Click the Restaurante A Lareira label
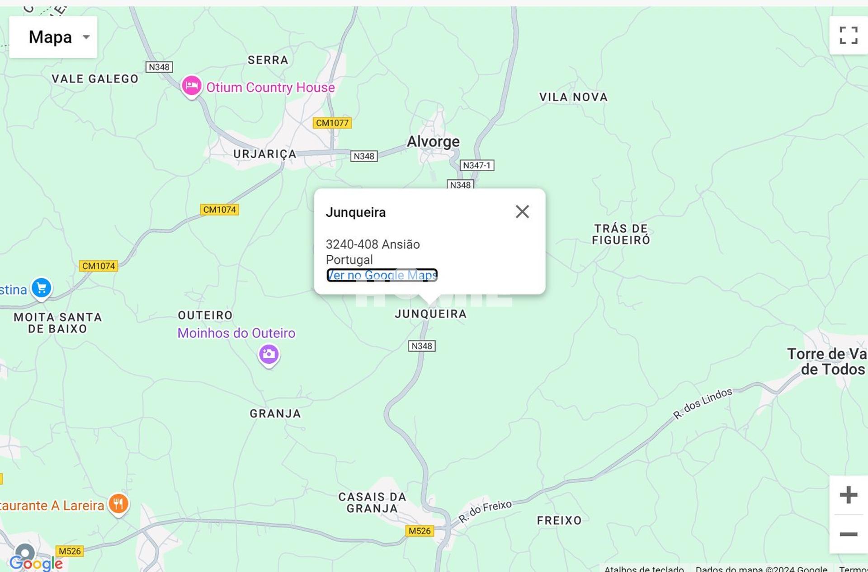The width and height of the screenshot is (868, 572). point(52,505)
